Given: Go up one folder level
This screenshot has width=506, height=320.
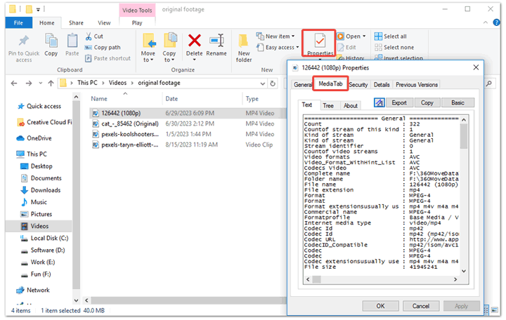Looking at the screenshot, I should click(51, 83).
